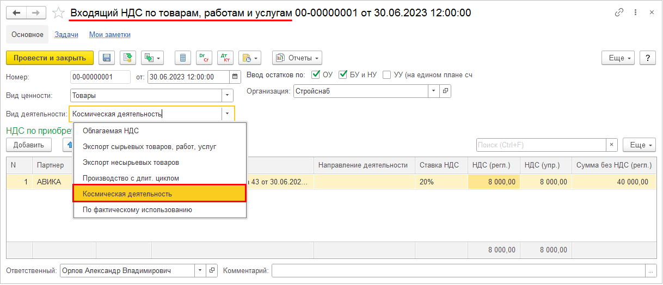Screen dimensions: 663x285
Task: Open the attached files dropdown button
Action: pyautogui.click(x=250, y=58)
